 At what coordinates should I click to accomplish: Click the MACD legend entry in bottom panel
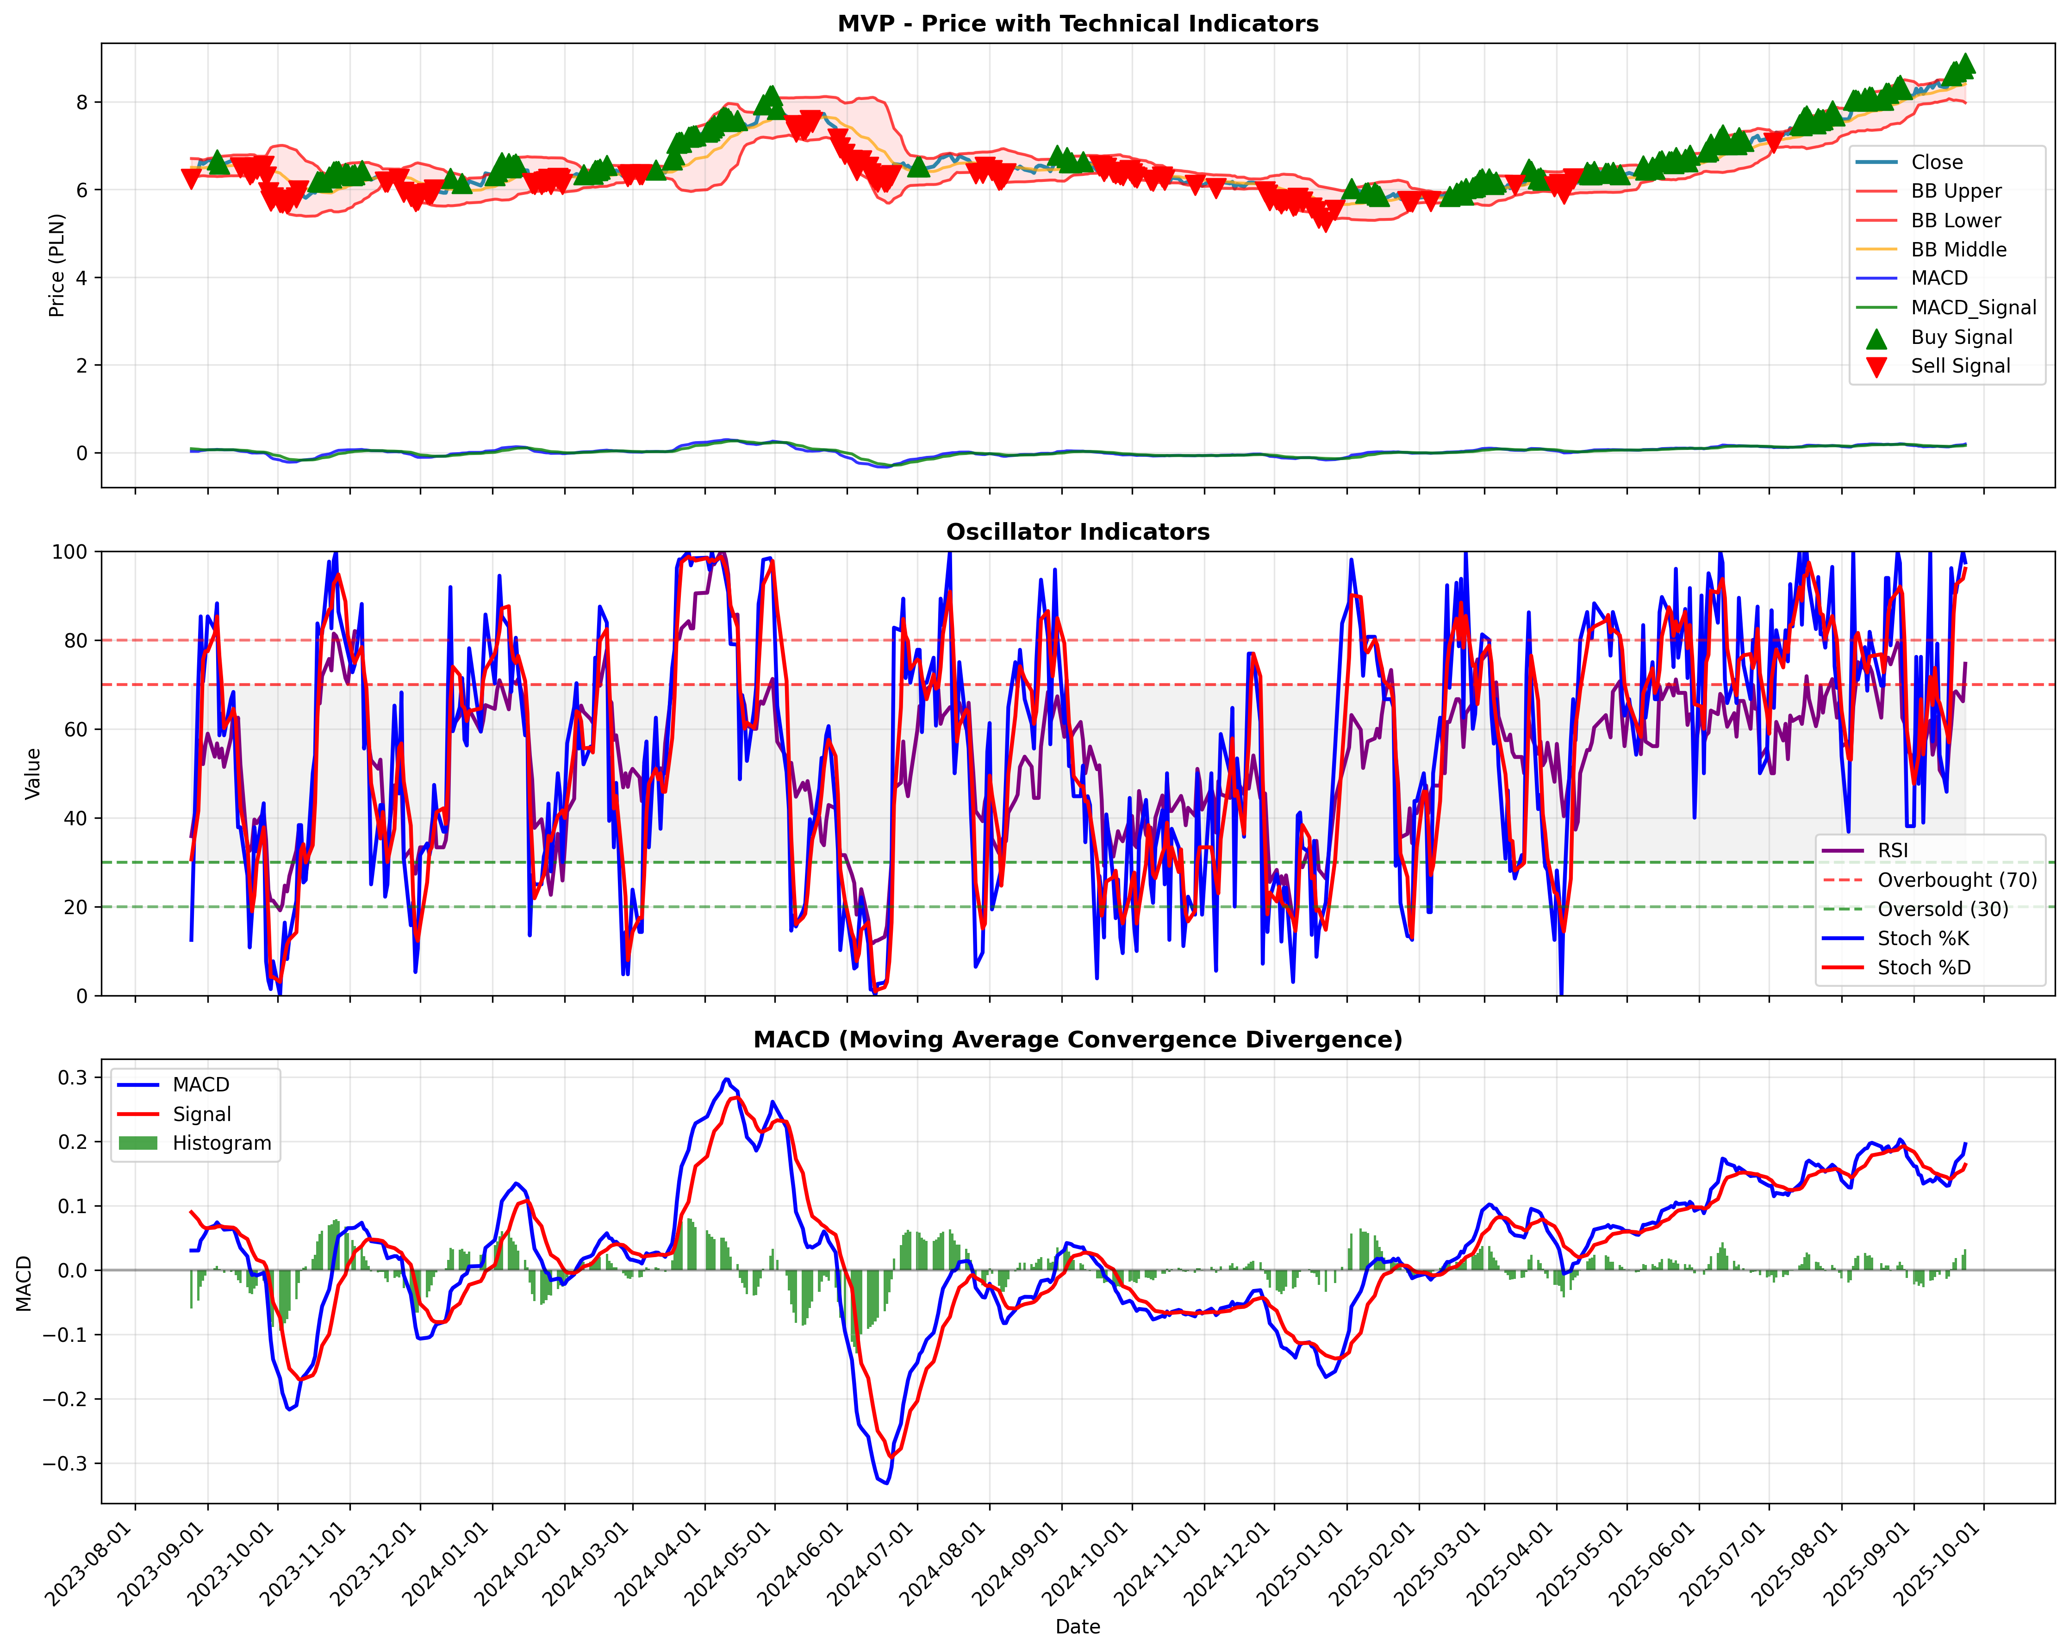[174, 1084]
